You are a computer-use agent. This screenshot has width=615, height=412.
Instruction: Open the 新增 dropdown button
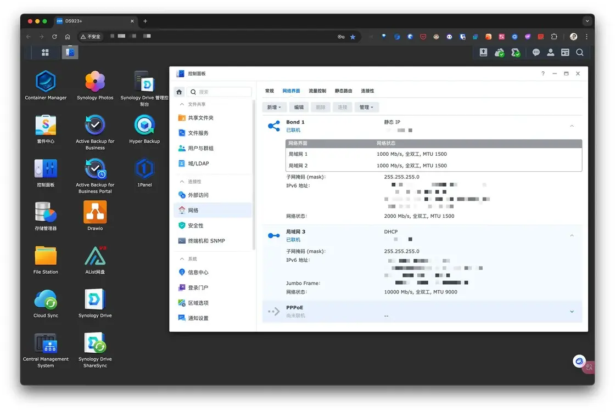click(x=274, y=107)
